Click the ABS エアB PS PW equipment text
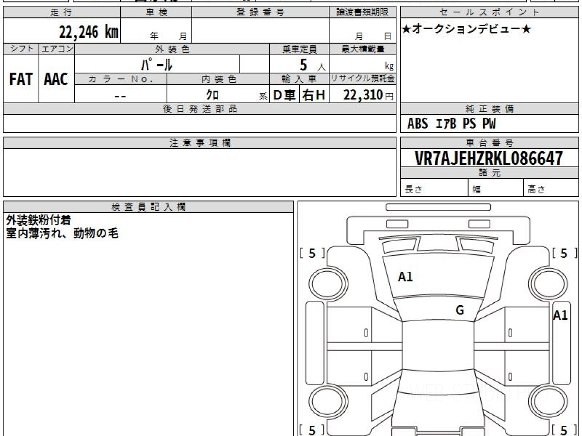582x436 pixels. (452, 124)
